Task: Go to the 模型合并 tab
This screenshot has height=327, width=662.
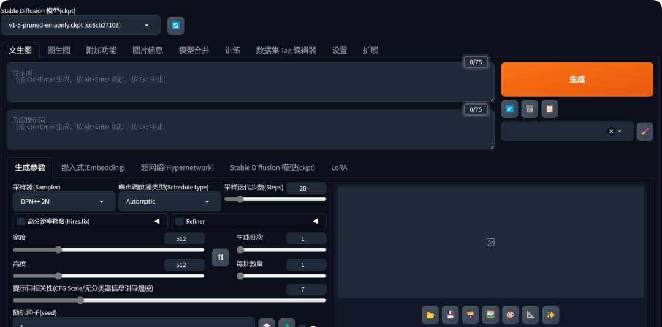Action: [x=194, y=50]
